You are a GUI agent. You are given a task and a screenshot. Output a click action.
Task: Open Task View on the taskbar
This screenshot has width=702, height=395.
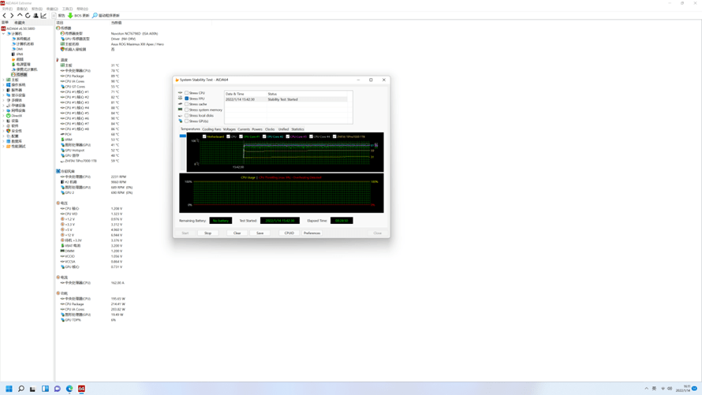[x=32, y=389]
